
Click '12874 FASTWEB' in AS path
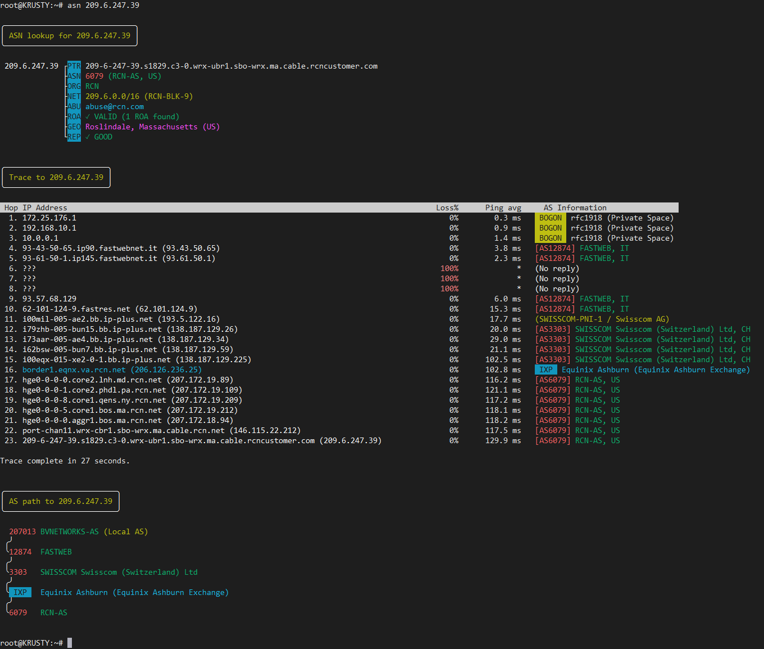(40, 552)
